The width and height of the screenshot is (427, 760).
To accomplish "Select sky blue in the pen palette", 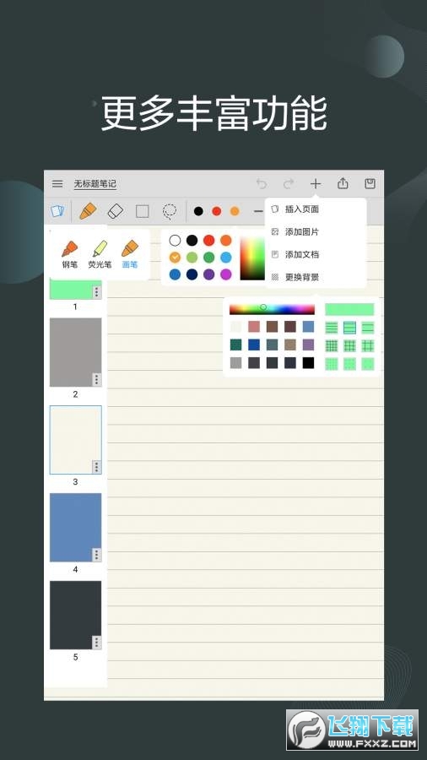I will [x=226, y=258].
